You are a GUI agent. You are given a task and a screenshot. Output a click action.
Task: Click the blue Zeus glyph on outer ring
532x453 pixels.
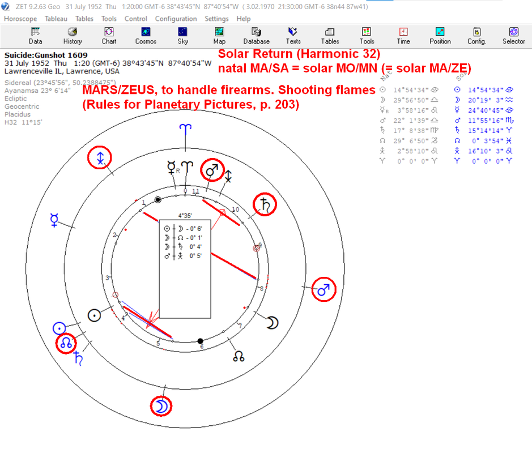point(100,157)
